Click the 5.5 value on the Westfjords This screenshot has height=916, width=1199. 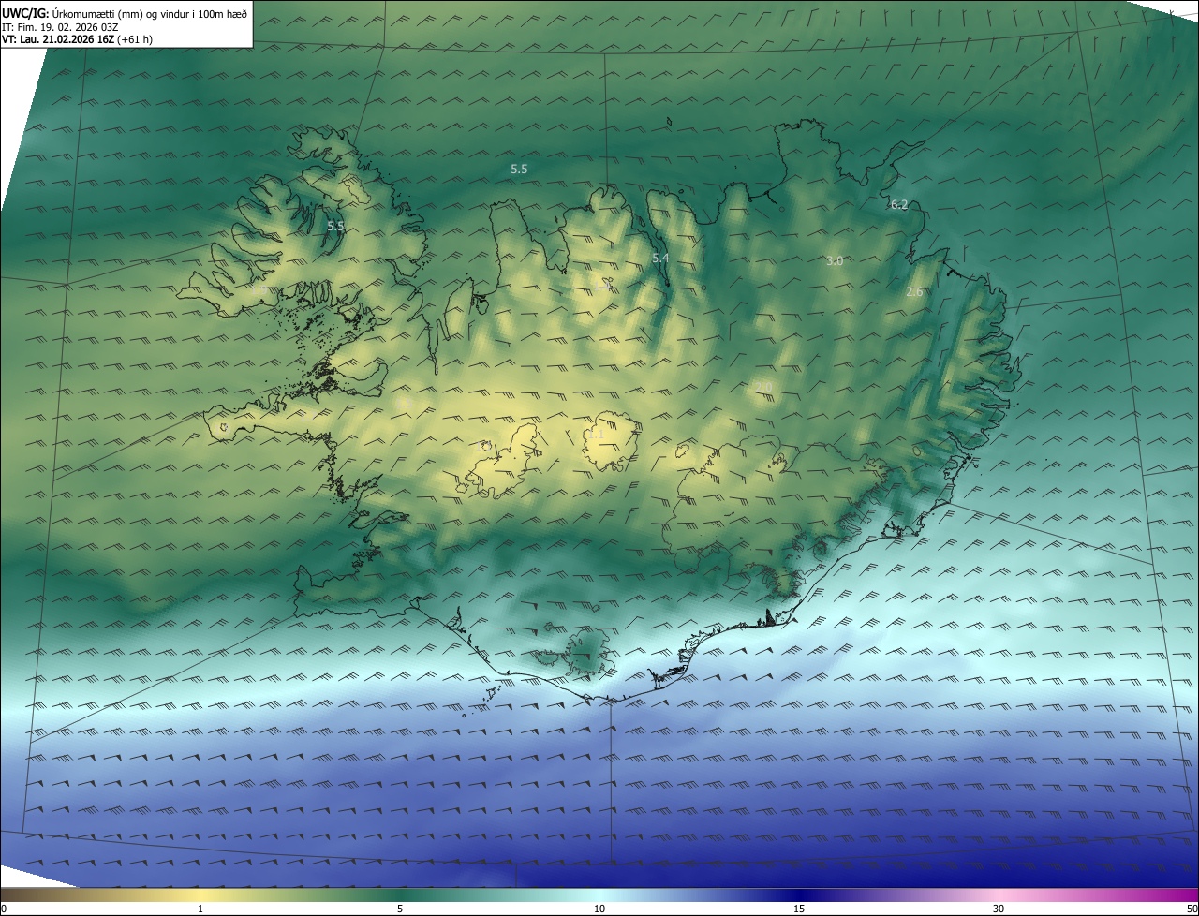coord(335,227)
